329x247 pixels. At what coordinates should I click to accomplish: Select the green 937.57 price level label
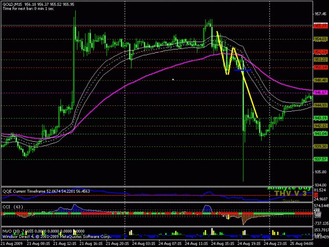pos(321,159)
